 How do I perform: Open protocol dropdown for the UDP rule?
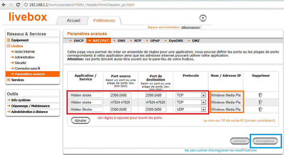(204, 109)
